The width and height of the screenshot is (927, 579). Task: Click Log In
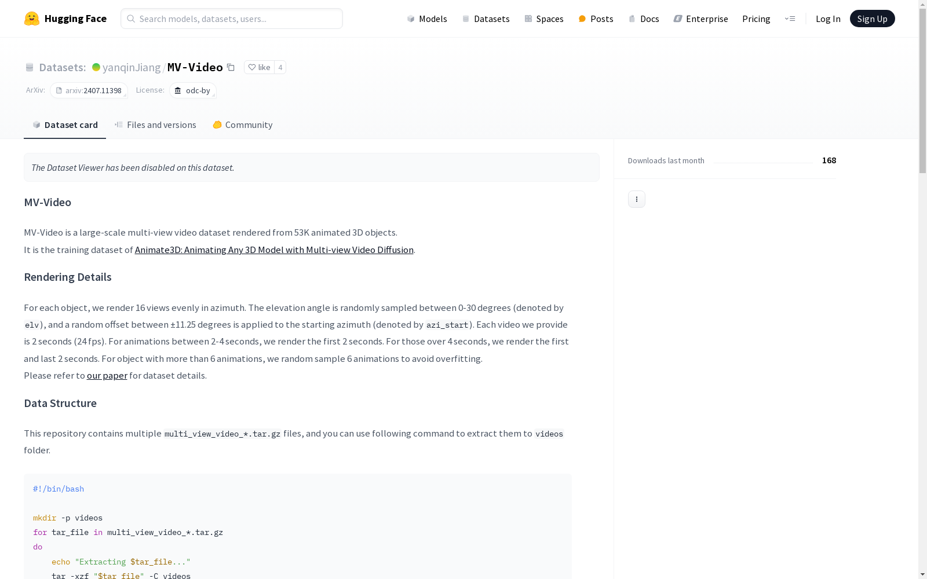828,19
